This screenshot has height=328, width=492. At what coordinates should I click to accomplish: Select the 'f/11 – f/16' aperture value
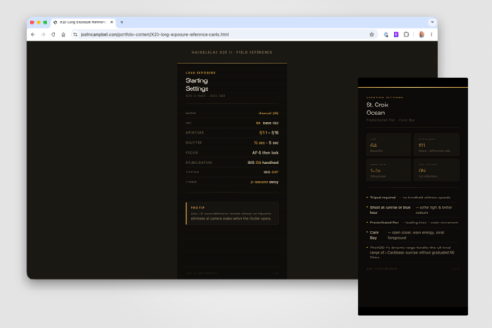(269, 133)
